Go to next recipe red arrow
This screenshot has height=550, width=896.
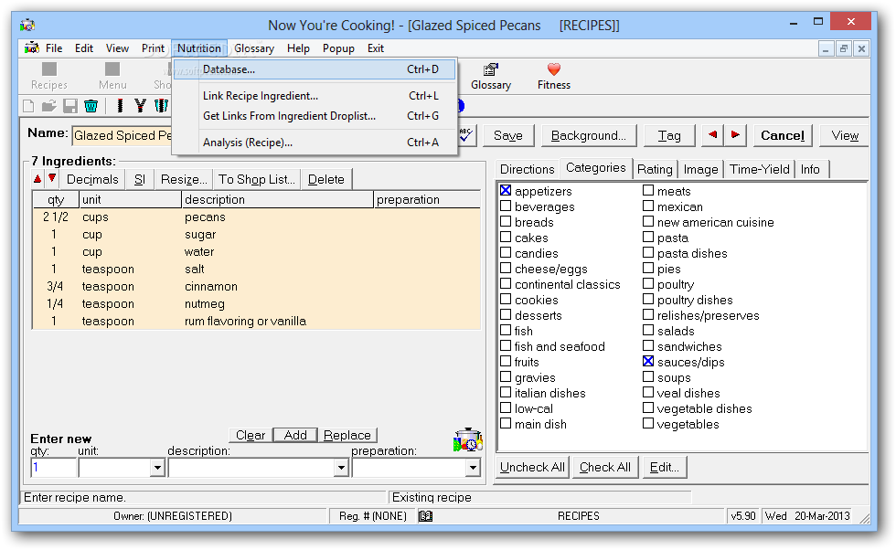click(735, 135)
